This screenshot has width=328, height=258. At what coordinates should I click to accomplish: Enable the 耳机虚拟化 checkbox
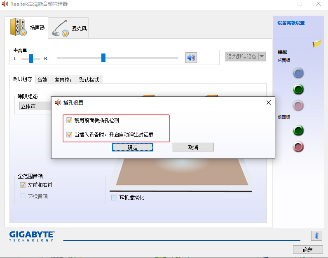114,198
